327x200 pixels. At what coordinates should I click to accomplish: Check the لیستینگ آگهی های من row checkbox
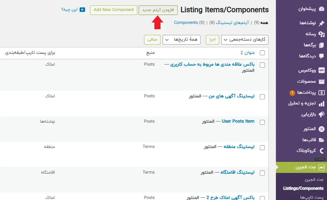(x=262, y=97)
